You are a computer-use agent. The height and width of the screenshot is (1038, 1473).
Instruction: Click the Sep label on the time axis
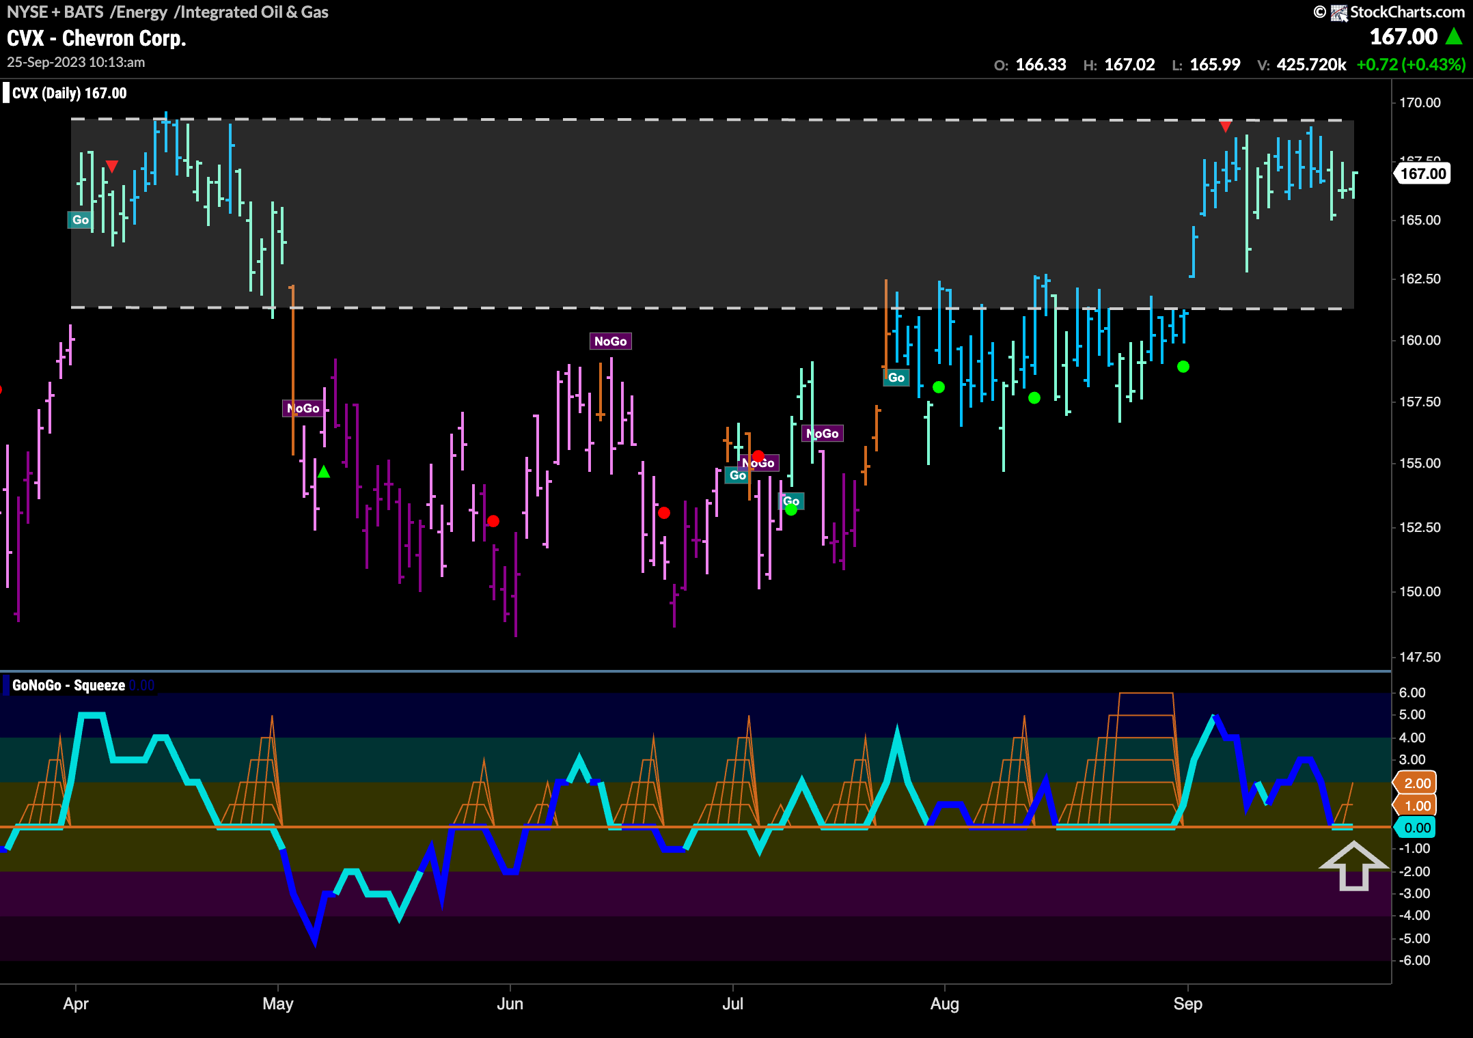tap(1188, 1004)
